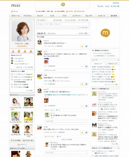Image resolution: width=129 pixels, height=157 pixels.
Task: Click the サービス一覧 link
Action: pos(115,6)
